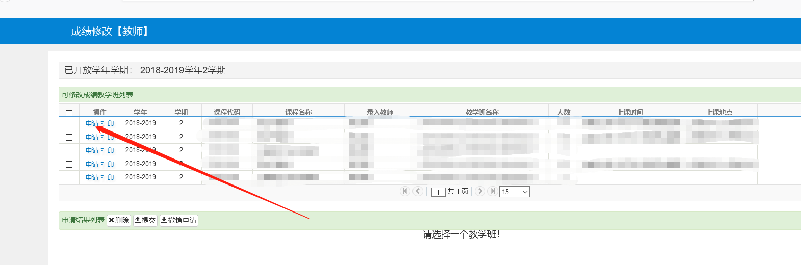Jump to last page of class list
Screen dimensions: 801x265
pos(492,191)
